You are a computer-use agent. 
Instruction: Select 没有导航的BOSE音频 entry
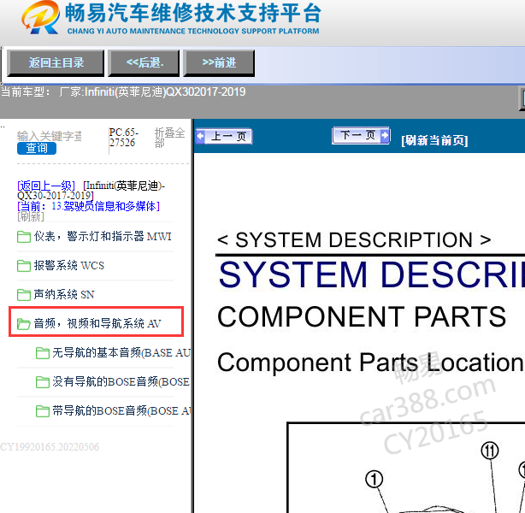(121, 381)
